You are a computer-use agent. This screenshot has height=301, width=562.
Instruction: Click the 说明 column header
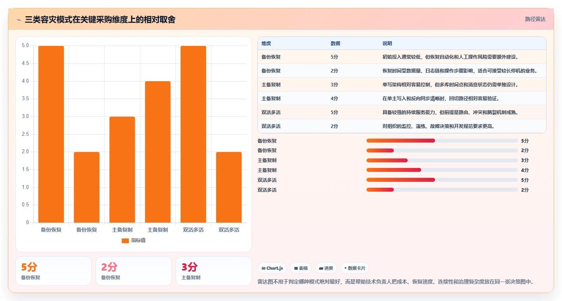point(387,44)
